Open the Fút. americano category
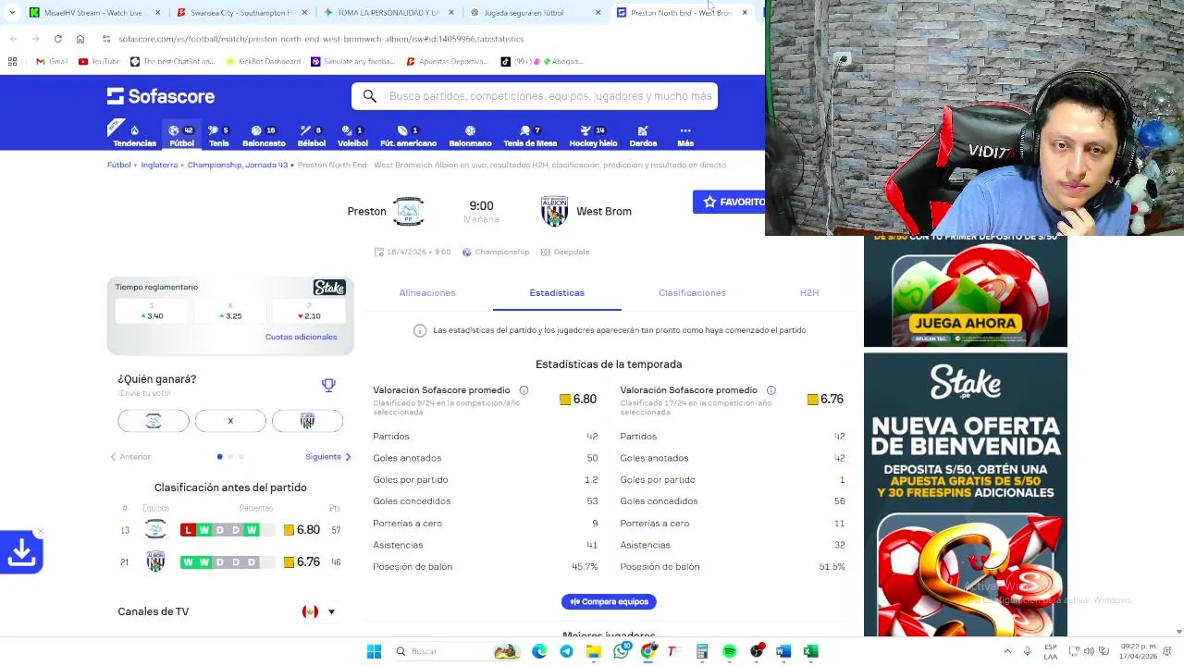 pyautogui.click(x=408, y=136)
